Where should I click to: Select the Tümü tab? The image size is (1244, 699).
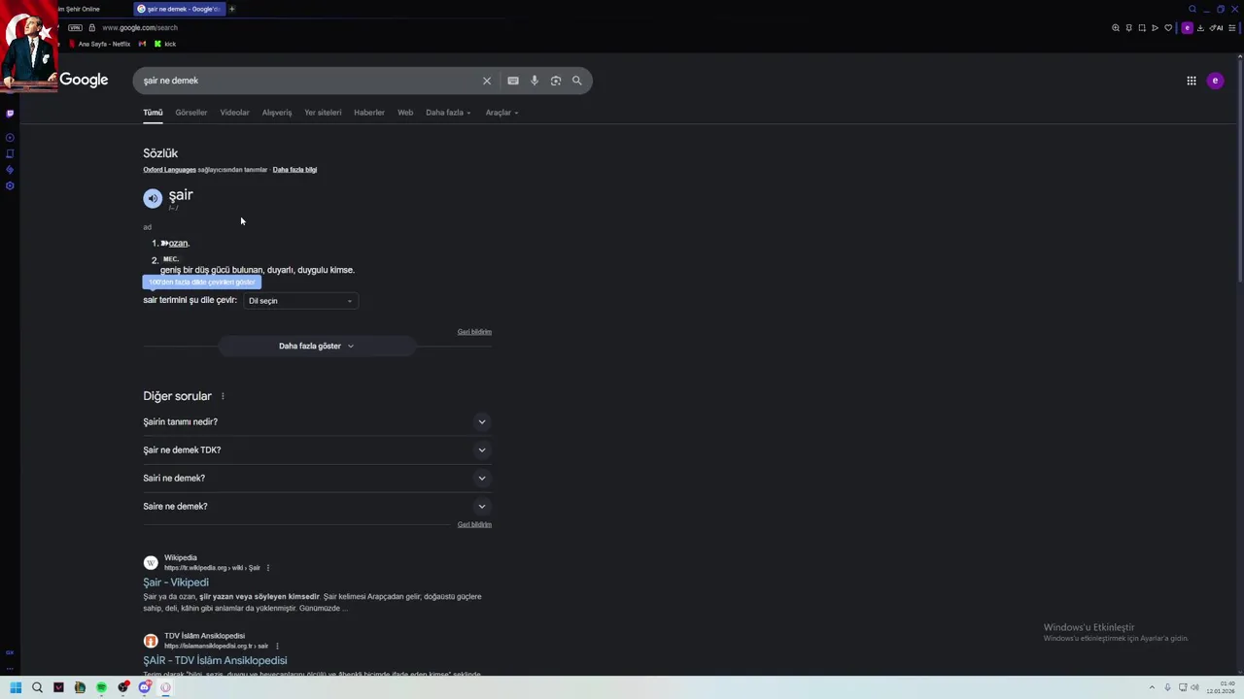pos(153,113)
